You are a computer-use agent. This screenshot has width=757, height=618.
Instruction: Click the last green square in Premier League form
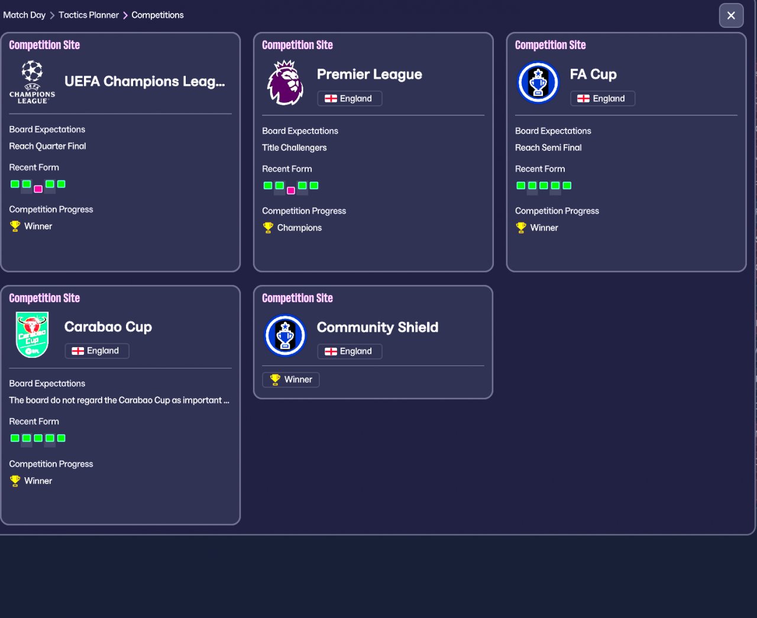tap(314, 185)
